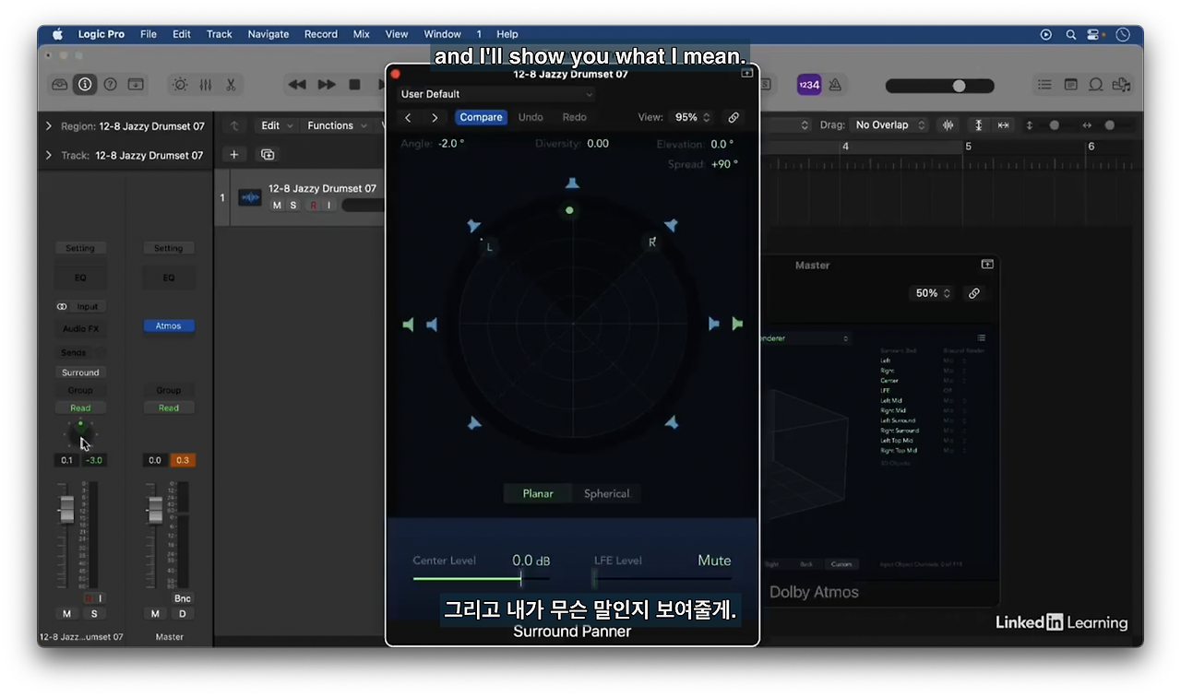1181x697 pixels.
Task: Click the Bnc bounce button
Action: 182,598
